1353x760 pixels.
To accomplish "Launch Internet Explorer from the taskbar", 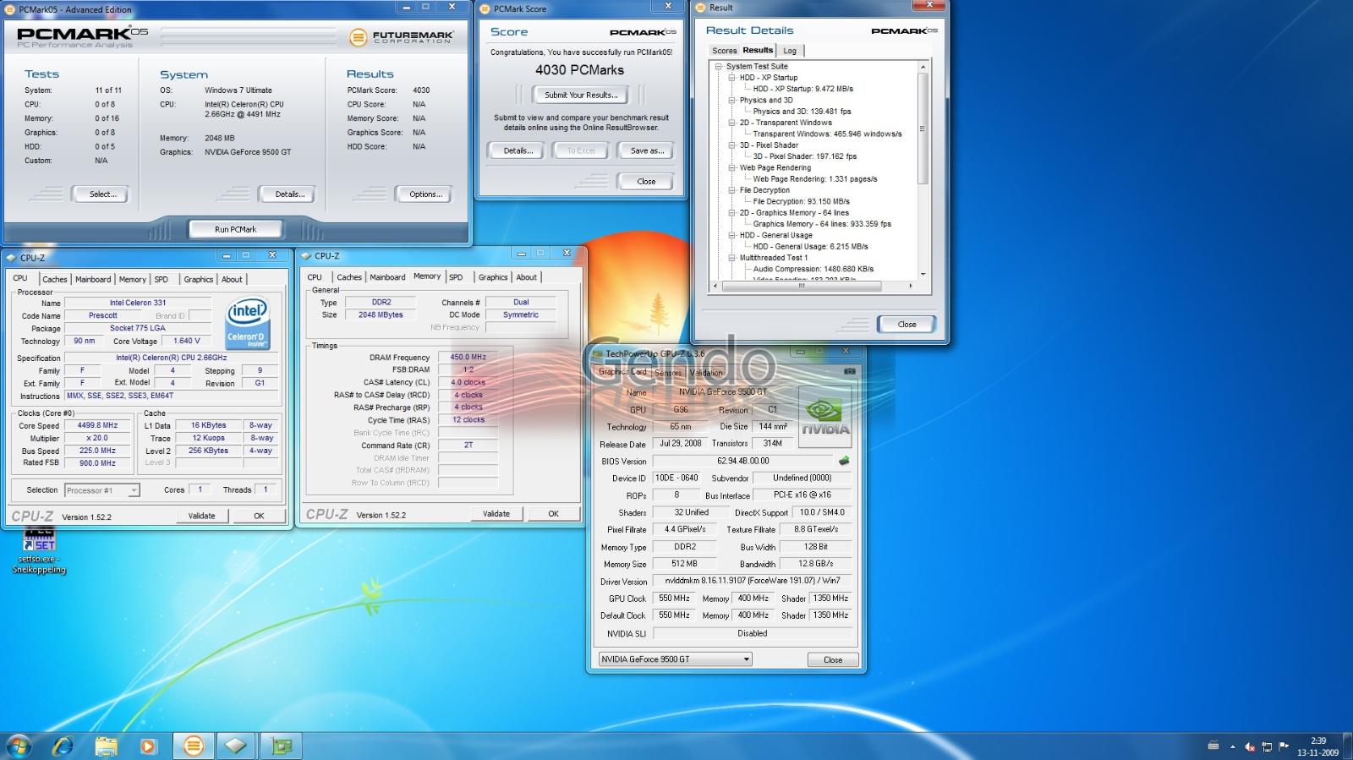I will (x=63, y=746).
